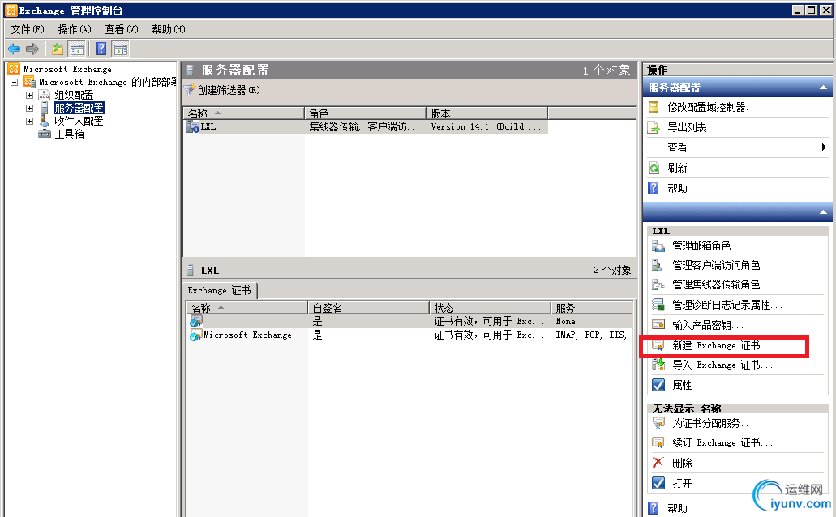Image resolution: width=836 pixels, height=517 pixels.
Task: Click the Forward arrow toolbar icon
Action: [32, 49]
